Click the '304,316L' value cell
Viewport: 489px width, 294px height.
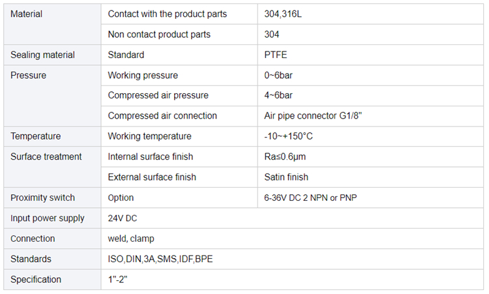tap(370, 14)
